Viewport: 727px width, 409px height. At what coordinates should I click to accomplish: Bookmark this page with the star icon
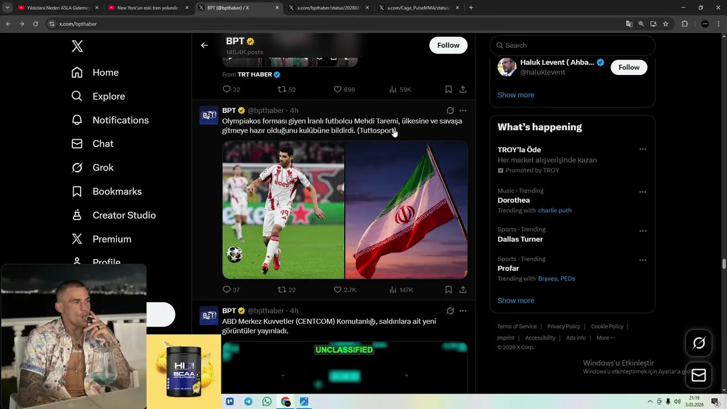tap(666, 24)
